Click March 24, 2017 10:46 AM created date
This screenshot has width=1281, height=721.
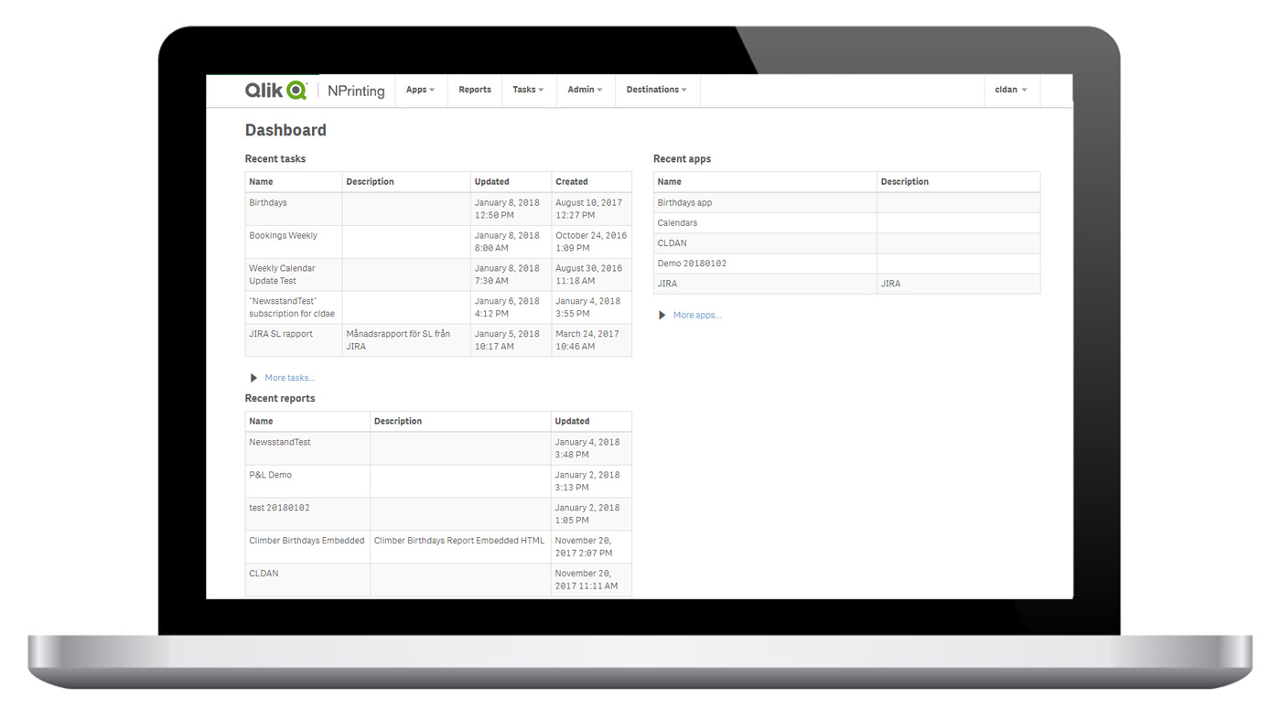point(587,340)
